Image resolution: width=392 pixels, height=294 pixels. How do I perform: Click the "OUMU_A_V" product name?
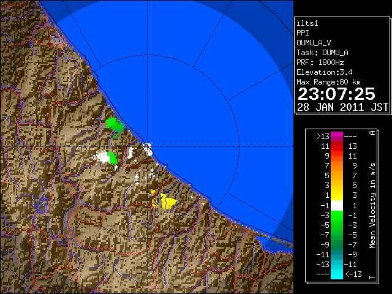[314, 43]
